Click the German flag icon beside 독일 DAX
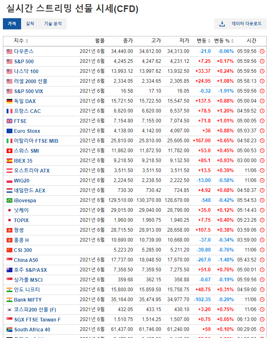Viewport: 270px width, 338px height. pos(10,101)
